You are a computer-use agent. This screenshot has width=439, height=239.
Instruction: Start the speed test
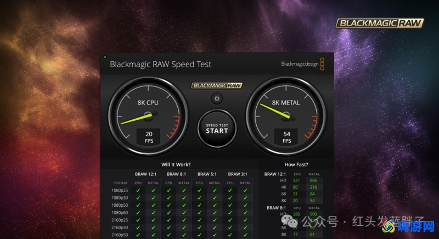217,129
